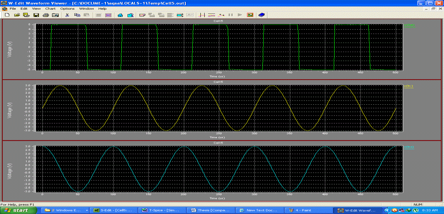Open a file using the folder icon
This screenshot has width=444, height=214.
pyautogui.click(x=17, y=15)
